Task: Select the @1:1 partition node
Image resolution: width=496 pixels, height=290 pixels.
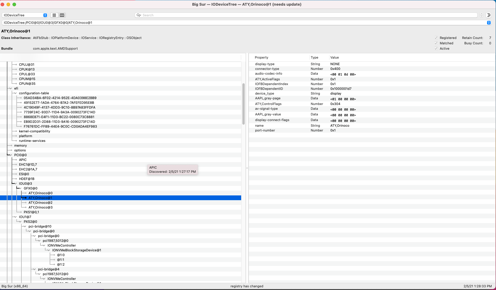Action: (x=61, y=260)
